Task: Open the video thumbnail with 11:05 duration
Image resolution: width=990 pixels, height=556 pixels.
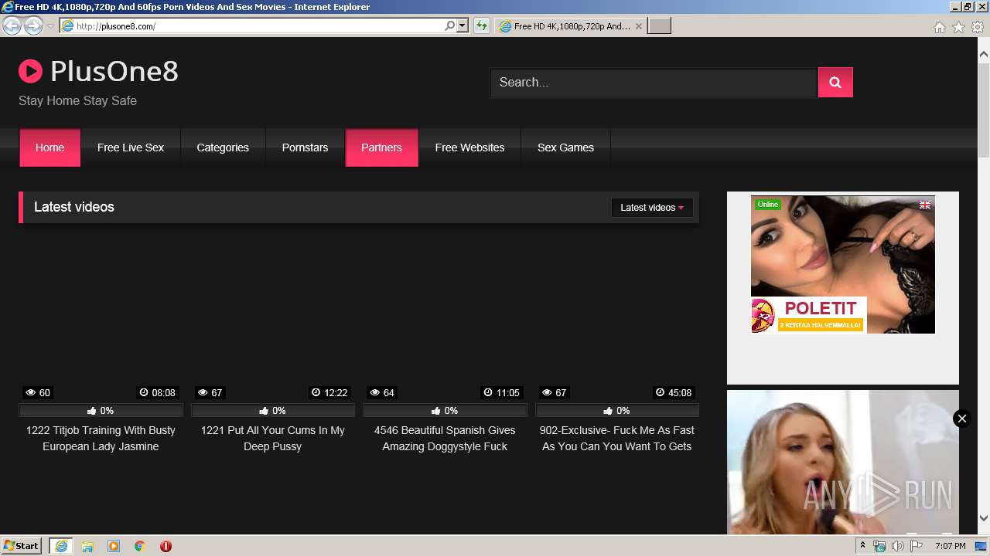Action: coord(445,317)
